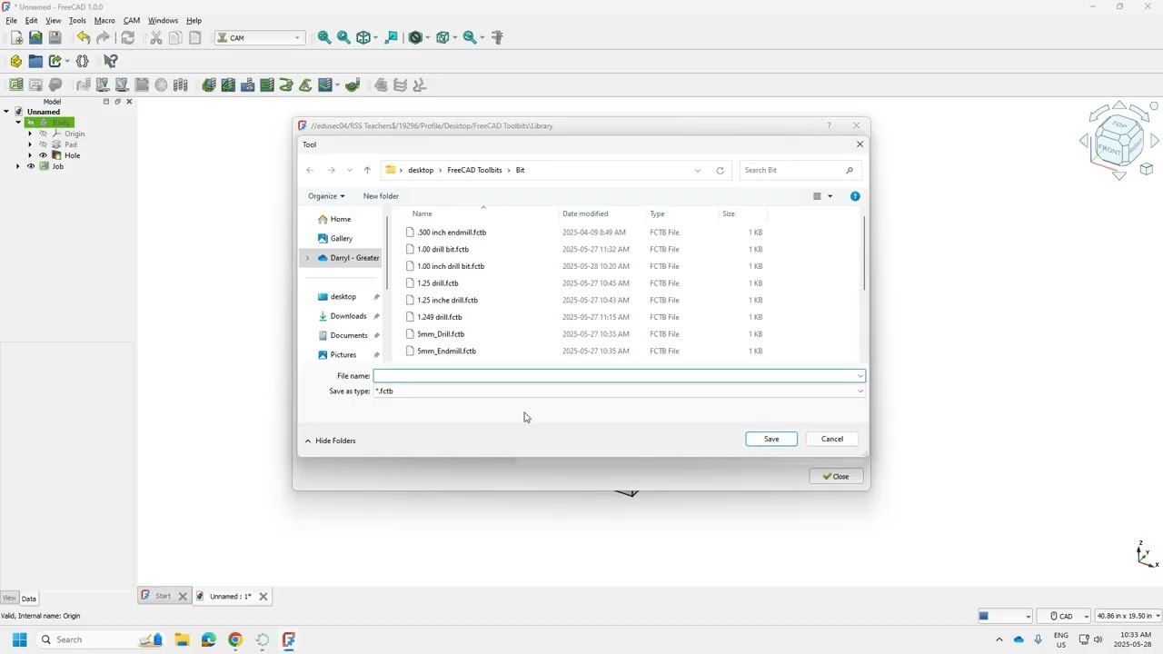Open the Windows menu
Viewport: 1163px width, 654px height.
[x=164, y=20]
